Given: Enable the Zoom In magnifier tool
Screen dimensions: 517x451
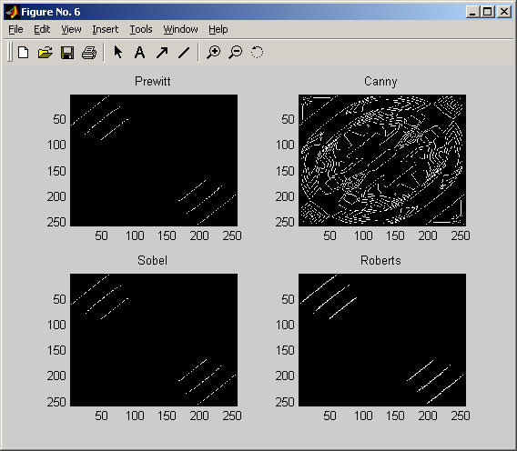Looking at the screenshot, I should pos(214,53).
